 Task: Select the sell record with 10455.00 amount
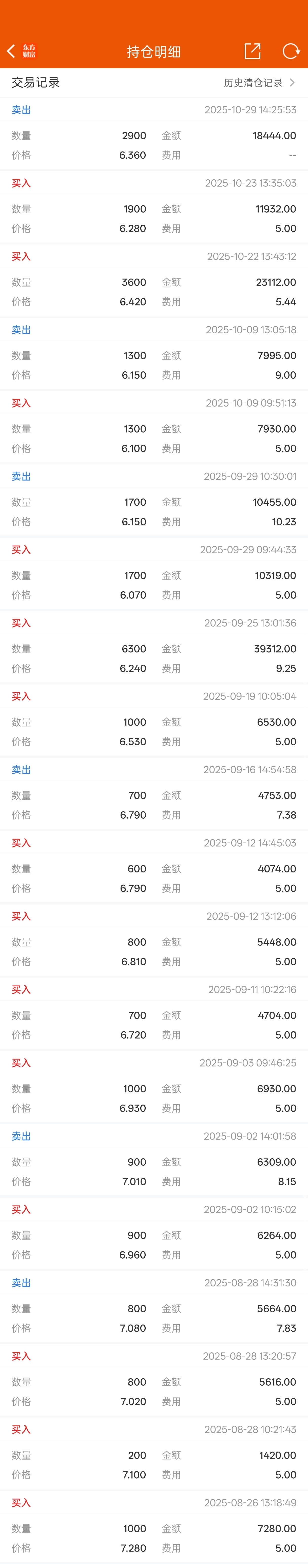tap(154, 500)
